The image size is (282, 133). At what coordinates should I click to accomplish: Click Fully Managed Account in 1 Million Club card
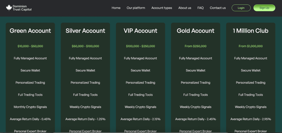tap(251, 58)
